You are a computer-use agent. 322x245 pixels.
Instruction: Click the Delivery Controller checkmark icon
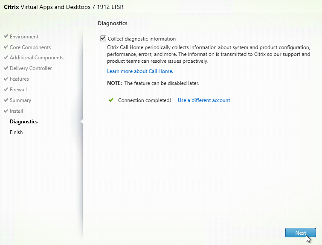point(6,68)
